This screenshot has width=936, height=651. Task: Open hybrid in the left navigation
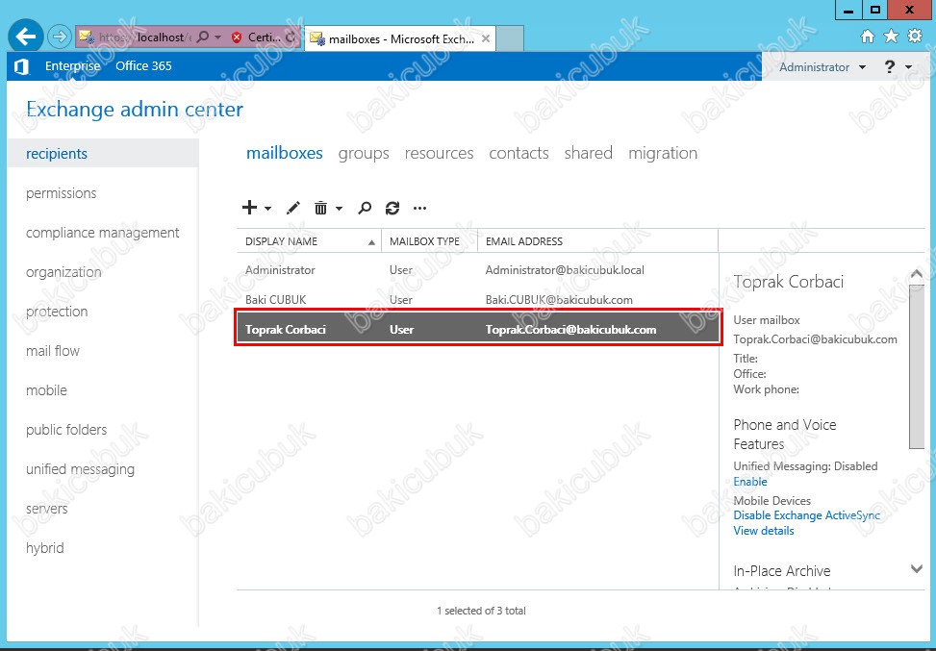point(45,548)
